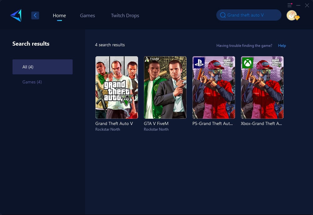Image resolution: width=313 pixels, height=215 pixels.
Task: Click the GearUP blue arrow logo
Action: [16, 15]
